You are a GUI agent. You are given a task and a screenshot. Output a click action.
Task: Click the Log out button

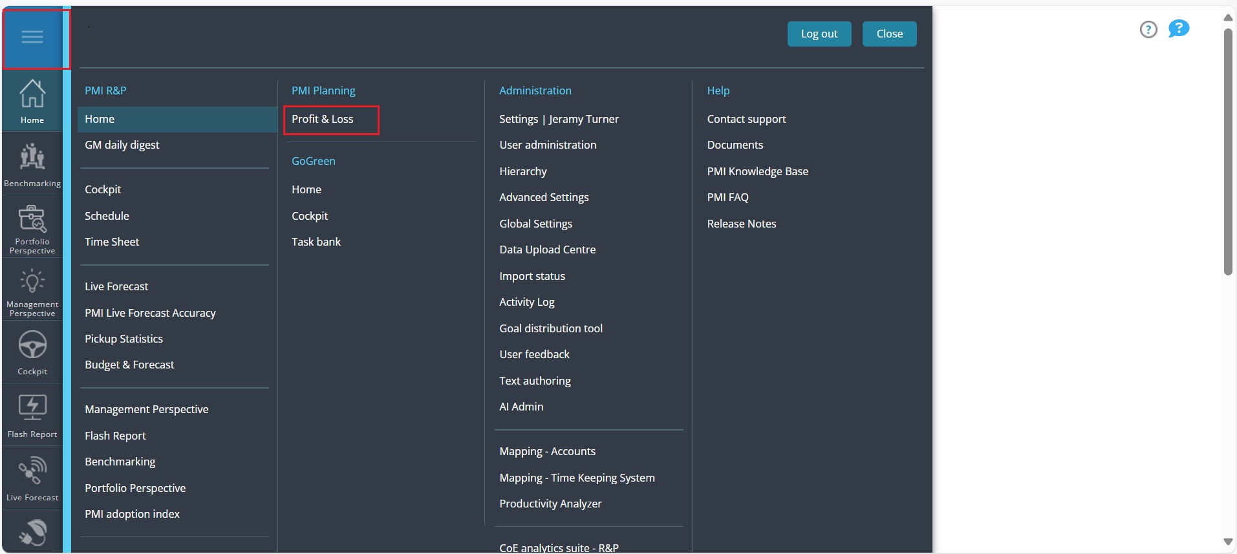pos(819,34)
